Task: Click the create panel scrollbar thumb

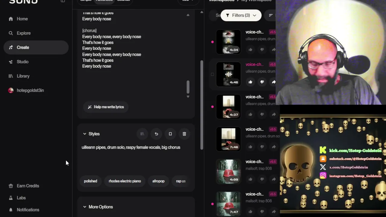Action: [202, 105]
